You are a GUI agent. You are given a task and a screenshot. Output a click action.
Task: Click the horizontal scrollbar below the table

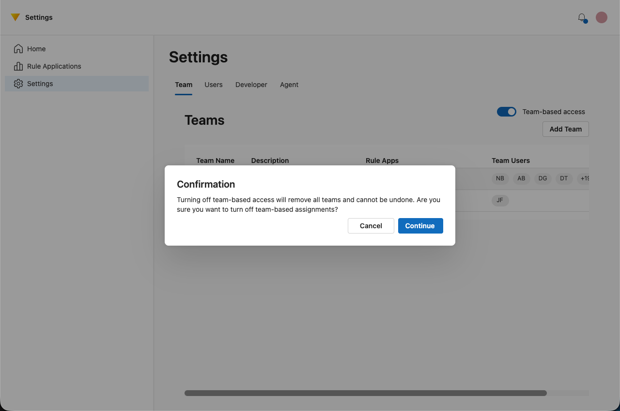pyautogui.click(x=365, y=393)
